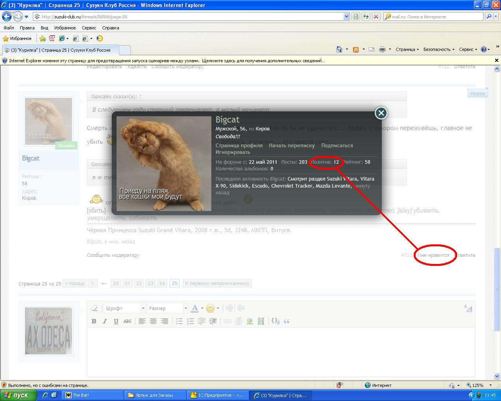Open text color picker in editor
This screenshot has height=401, width=501.
pyautogui.click(x=195, y=309)
